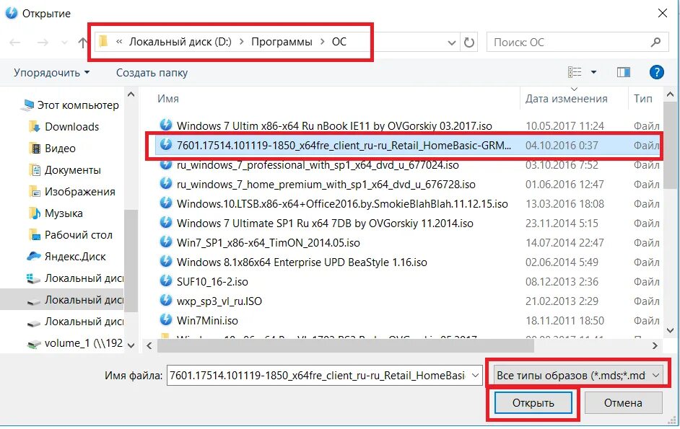The height and width of the screenshot is (429, 680).
Task: Click the ОС breadcrumb segment
Action: pyautogui.click(x=339, y=42)
